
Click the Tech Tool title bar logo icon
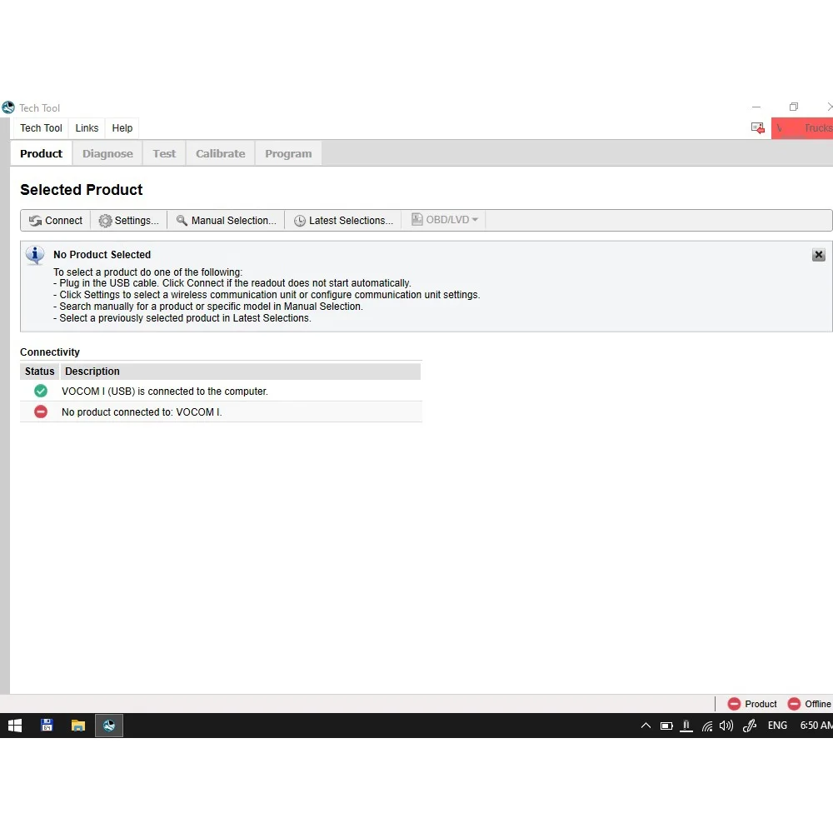point(8,107)
